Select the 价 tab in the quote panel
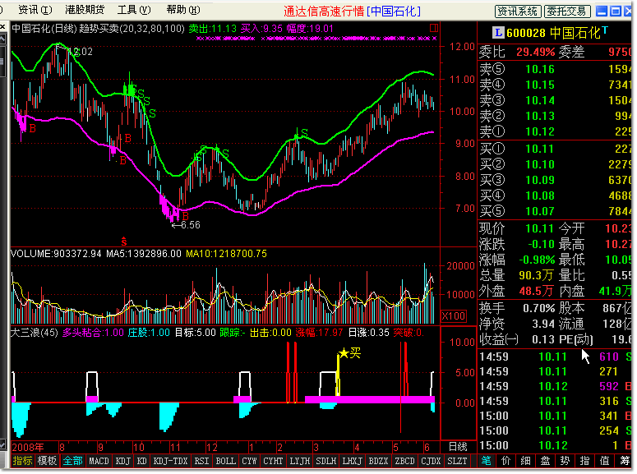 (505, 461)
